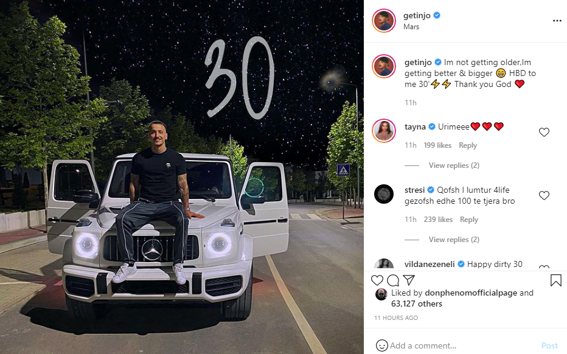Viewport: 567px width, 354px height.
Task: Reply to stresi's comment
Action: (x=468, y=220)
